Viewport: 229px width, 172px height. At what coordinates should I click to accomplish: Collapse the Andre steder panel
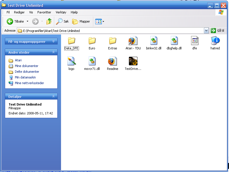[53, 52]
